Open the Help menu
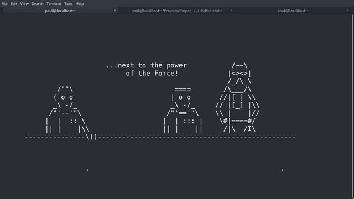The height and width of the screenshot is (199, 354). [x=80, y=4]
